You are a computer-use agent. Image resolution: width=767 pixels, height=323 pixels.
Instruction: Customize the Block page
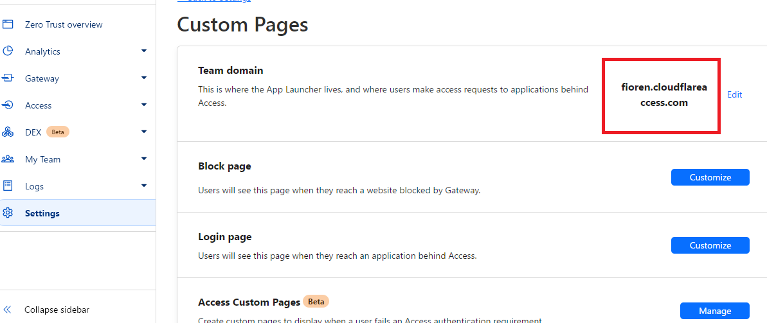click(710, 177)
